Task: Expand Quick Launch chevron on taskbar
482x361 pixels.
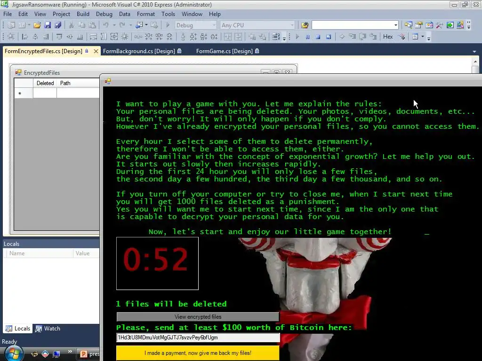Action: click(70, 352)
